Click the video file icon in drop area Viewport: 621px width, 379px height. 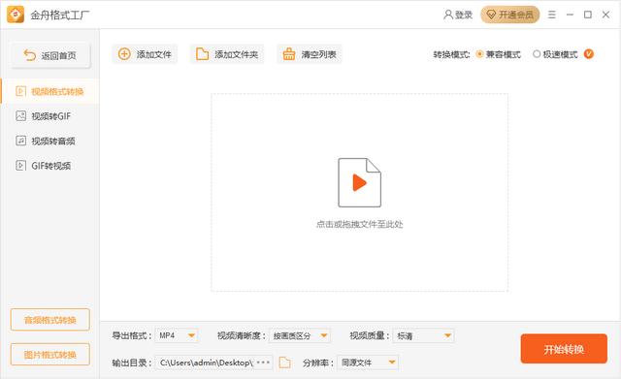pos(360,182)
